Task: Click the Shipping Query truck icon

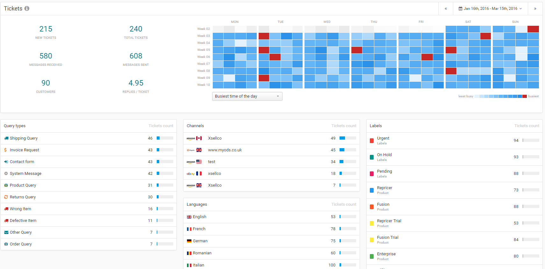Action: pos(6,138)
